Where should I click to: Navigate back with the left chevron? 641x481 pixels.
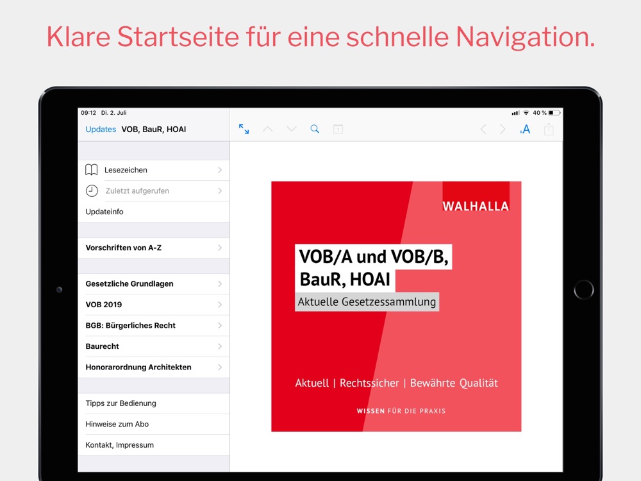coord(483,130)
